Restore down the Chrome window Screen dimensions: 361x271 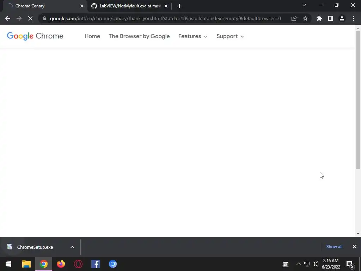tap(337, 5)
